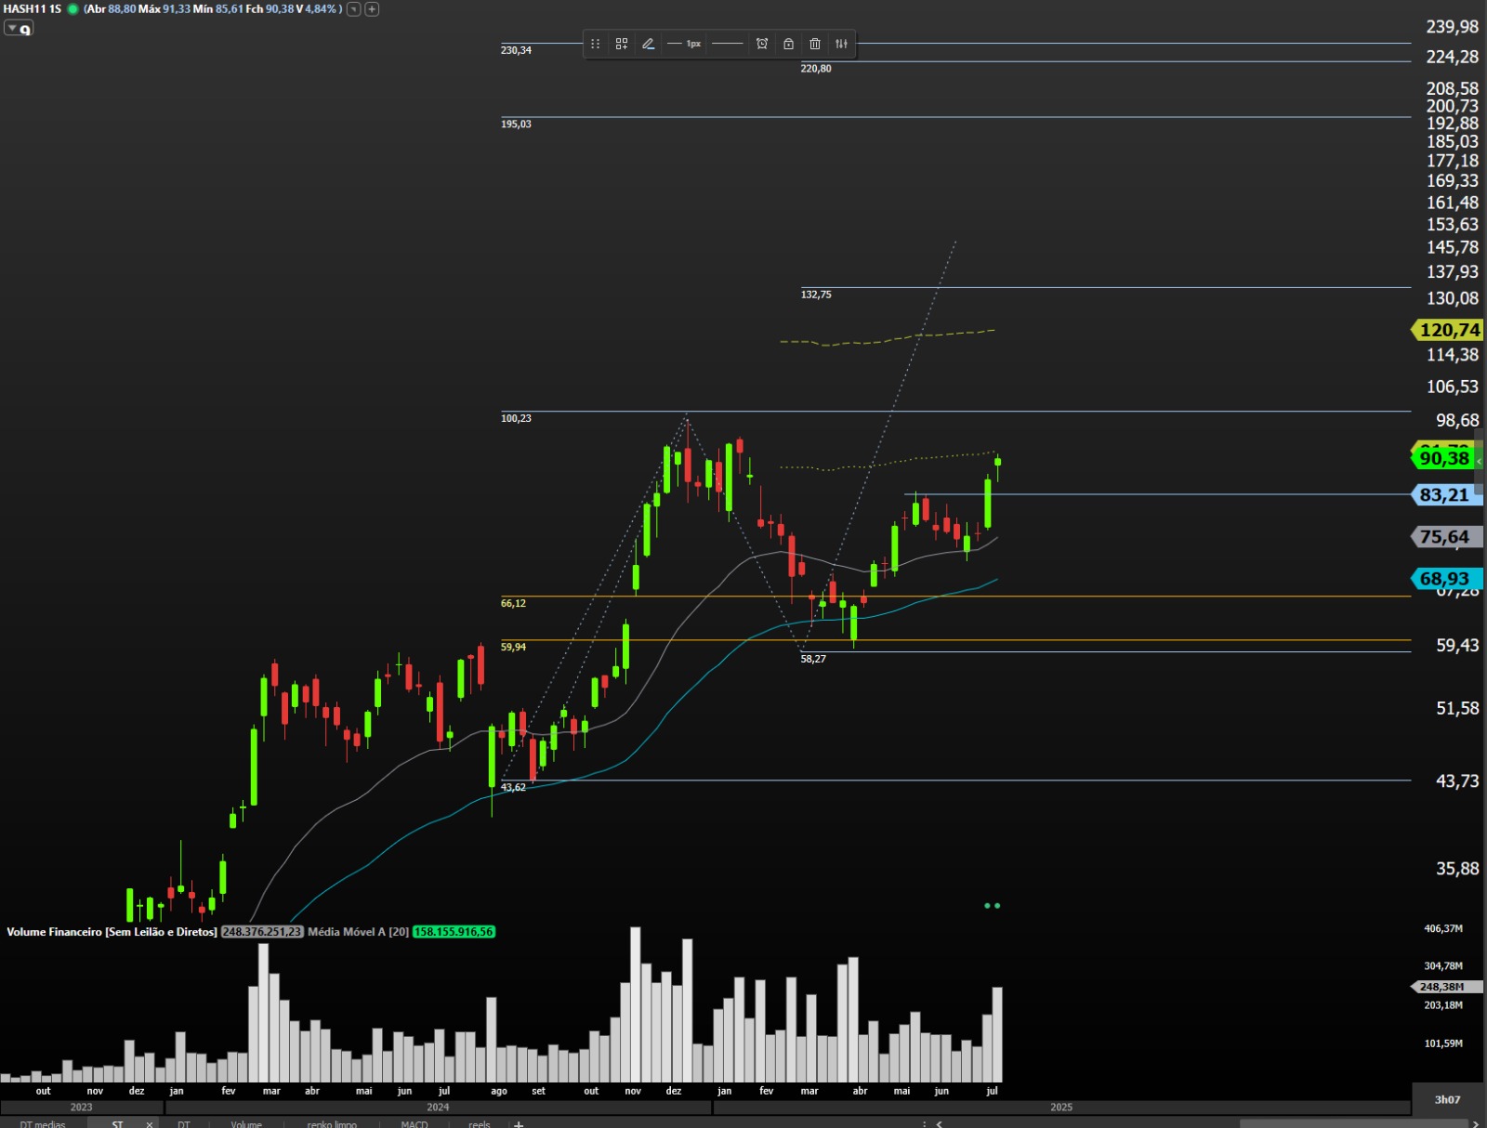The image size is (1487, 1128).
Task: Click the drag handle on the line toolbar
Action: (595, 44)
